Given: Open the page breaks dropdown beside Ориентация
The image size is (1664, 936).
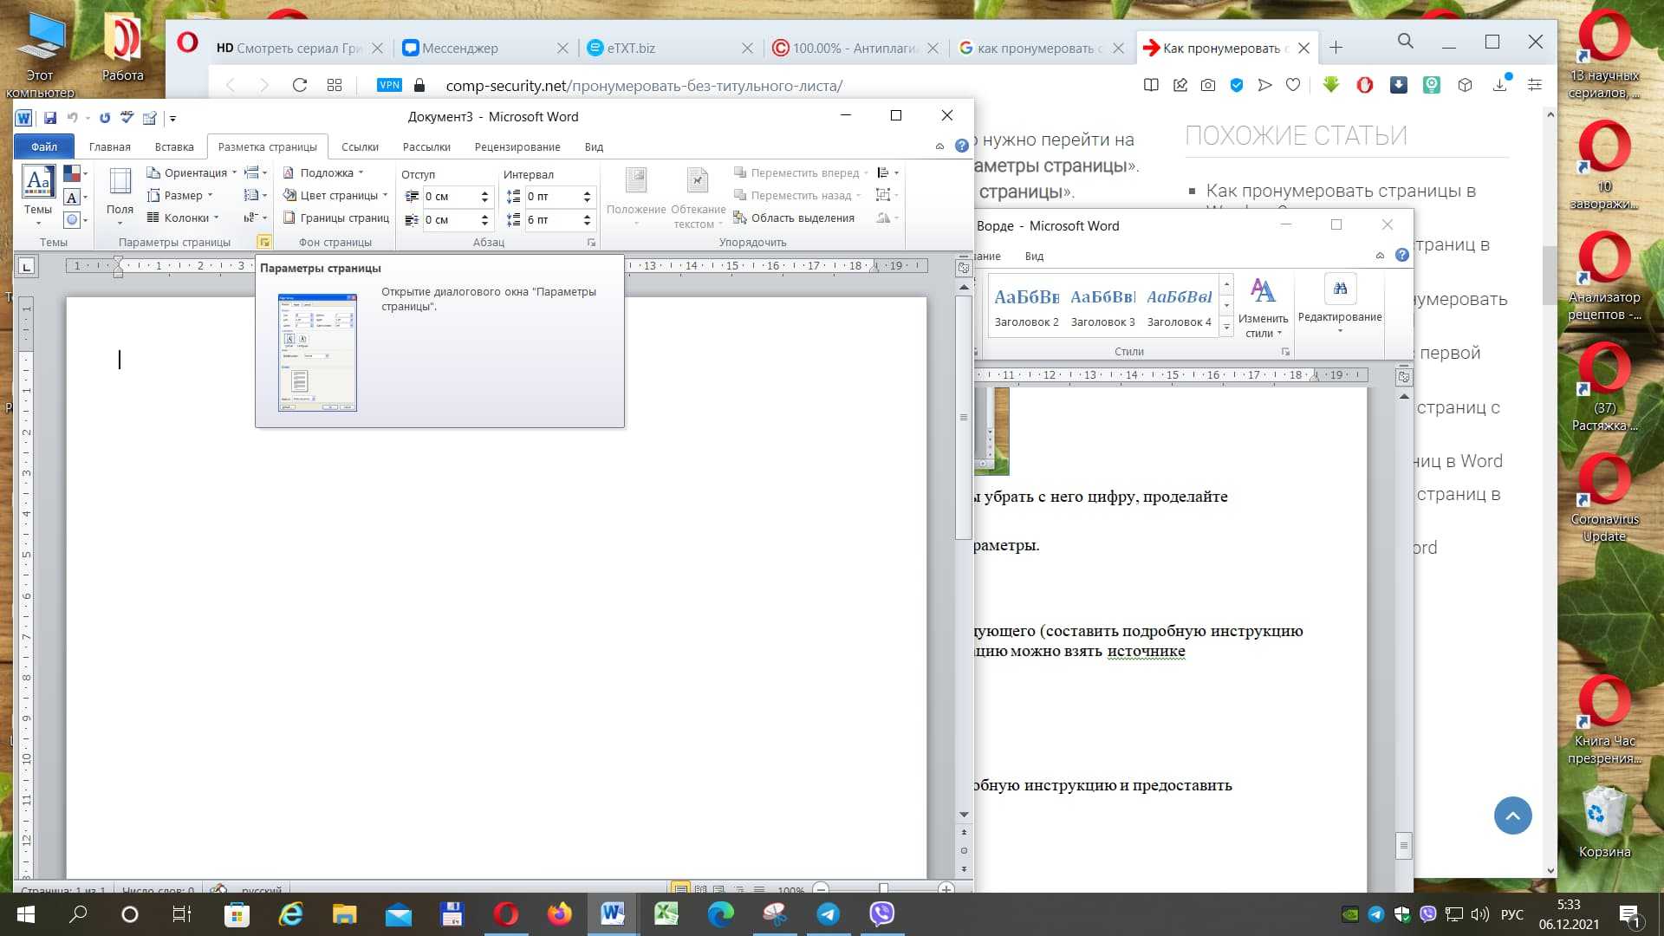Looking at the screenshot, I should tap(255, 172).
